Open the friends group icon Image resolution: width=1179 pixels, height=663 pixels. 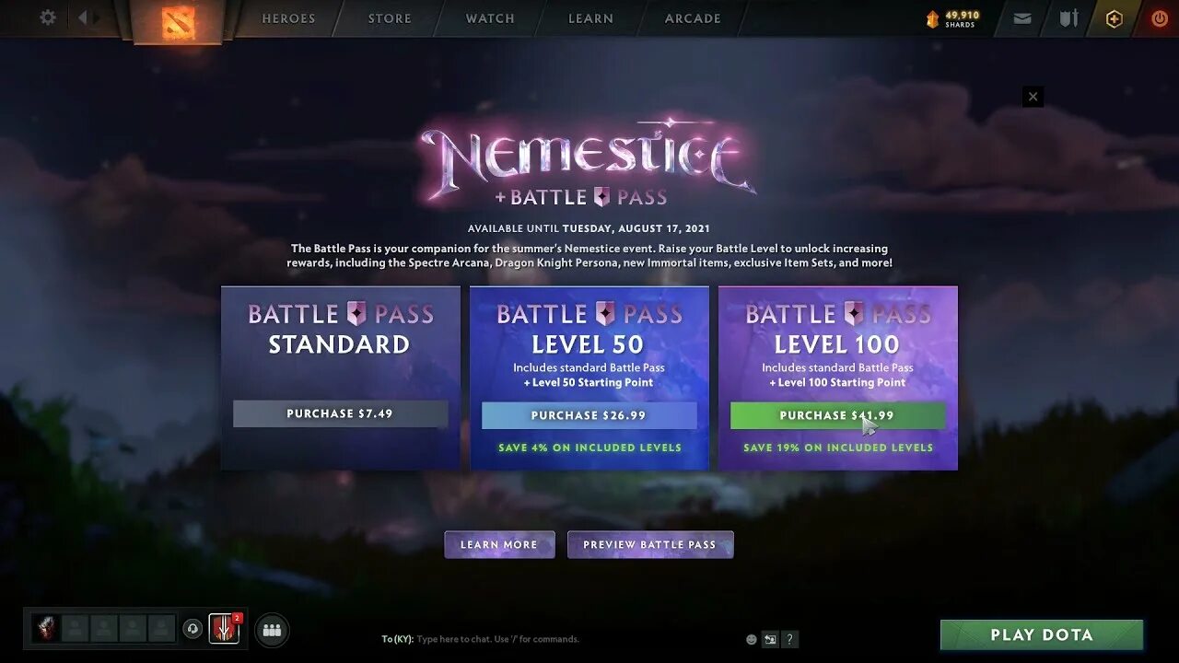(272, 630)
